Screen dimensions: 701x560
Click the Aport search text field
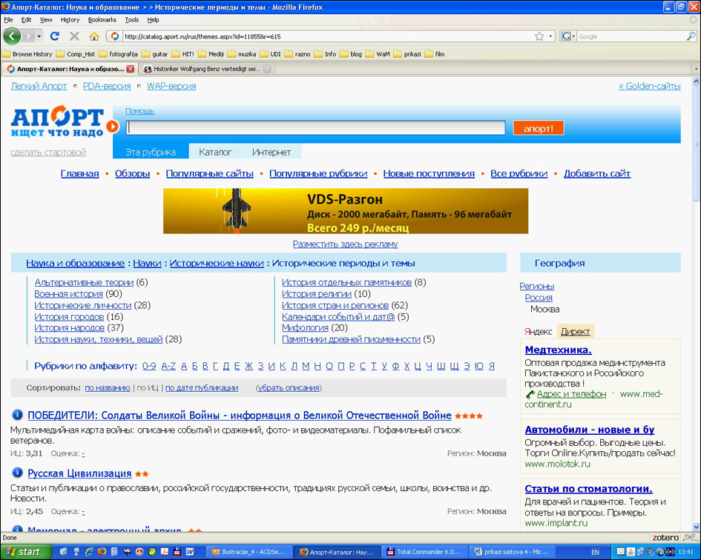(x=315, y=127)
